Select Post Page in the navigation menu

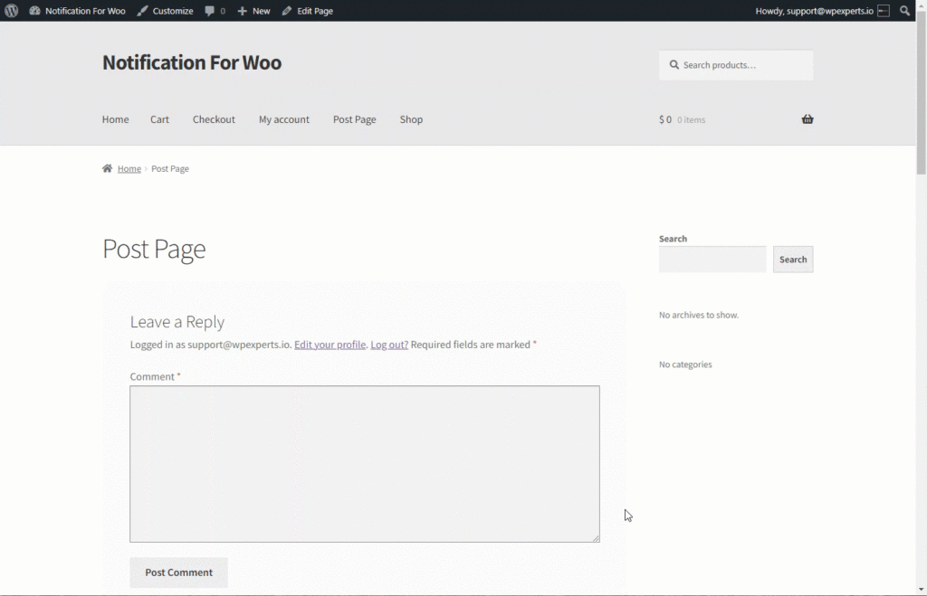point(354,119)
